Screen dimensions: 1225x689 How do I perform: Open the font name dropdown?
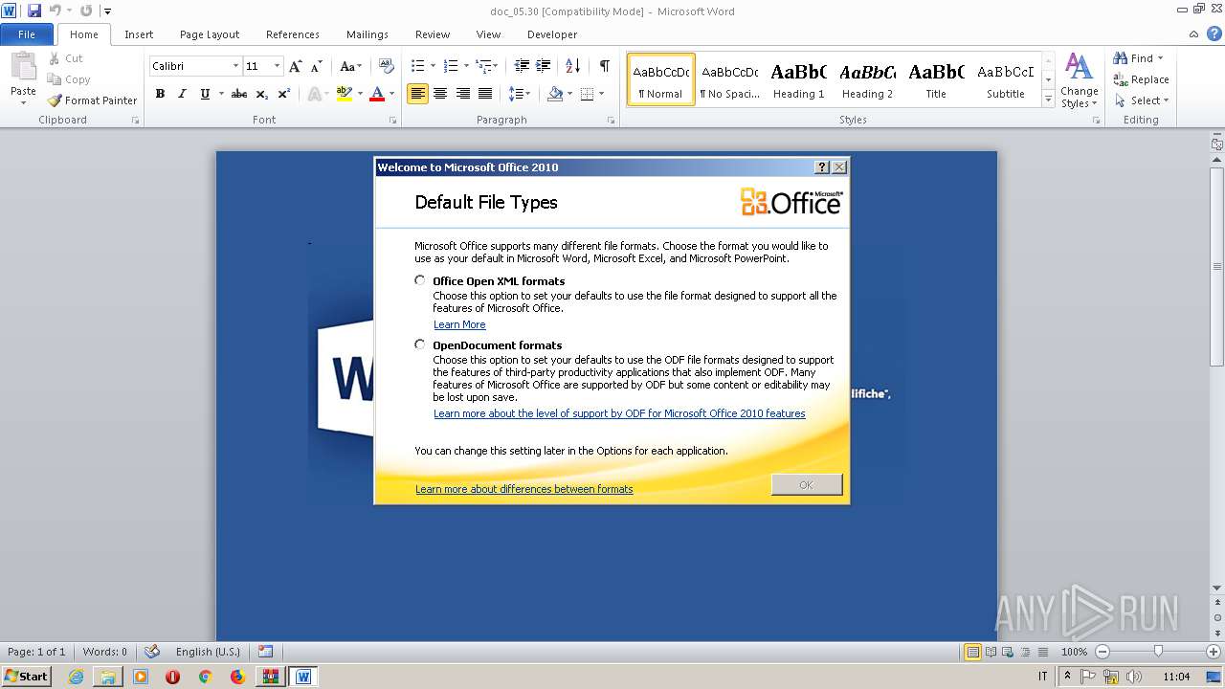(x=235, y=66)
